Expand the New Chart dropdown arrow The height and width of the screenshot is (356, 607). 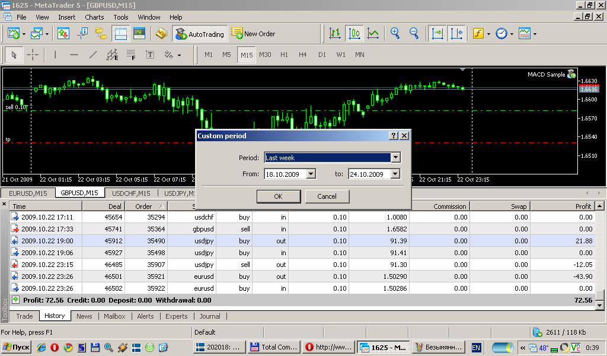[x=24, y=34]
